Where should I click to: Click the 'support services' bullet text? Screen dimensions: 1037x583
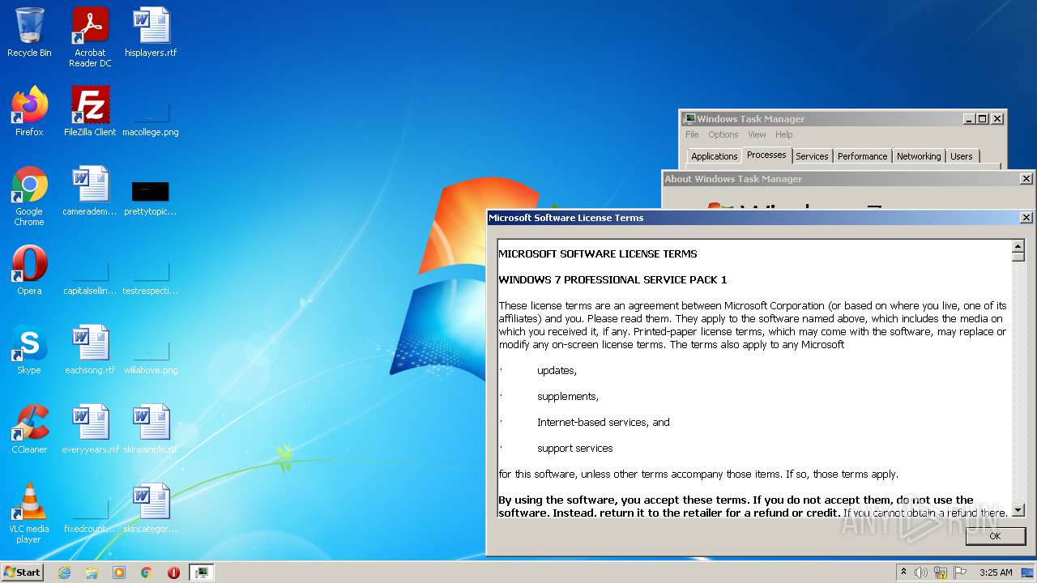pos(574,449)
